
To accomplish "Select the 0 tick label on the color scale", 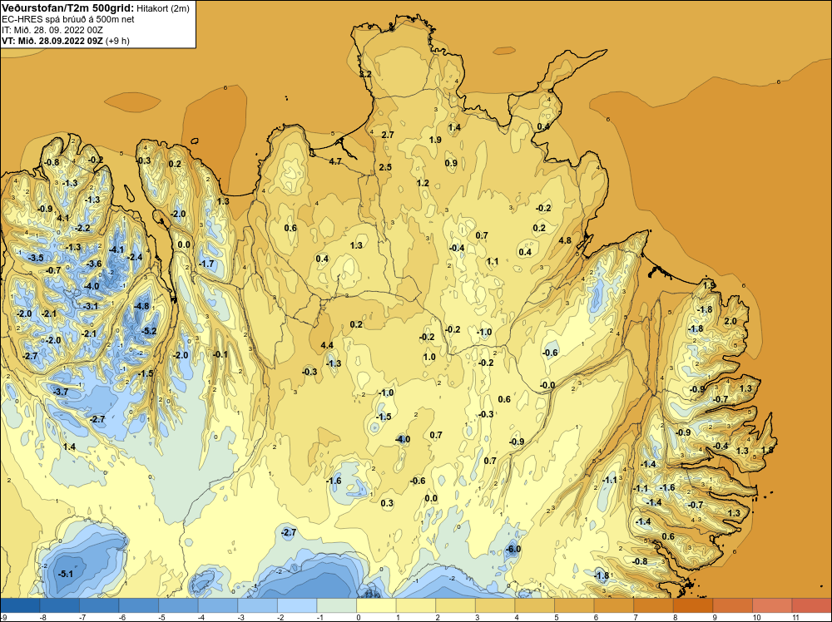I will (359, 617).
